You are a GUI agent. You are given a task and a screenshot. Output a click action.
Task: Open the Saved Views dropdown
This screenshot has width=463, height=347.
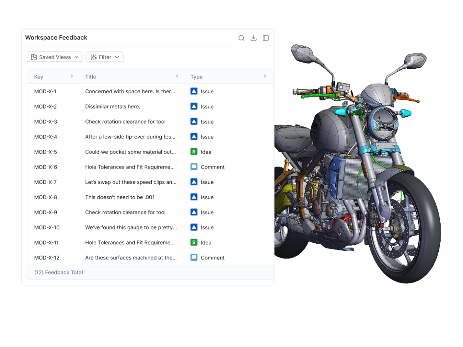(55, 57)
